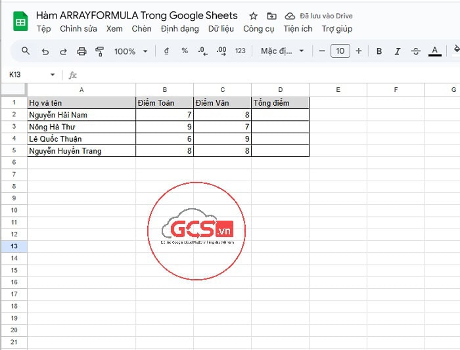Click the Print icon

tap(81, 51)
